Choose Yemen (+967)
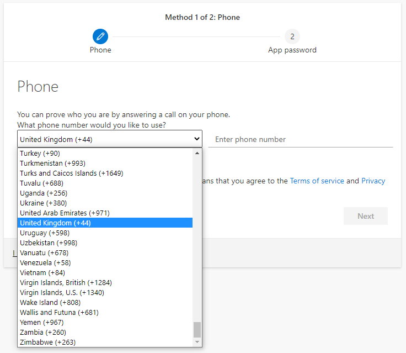This screenshot has height=353, width=406. tap(105, 323)
